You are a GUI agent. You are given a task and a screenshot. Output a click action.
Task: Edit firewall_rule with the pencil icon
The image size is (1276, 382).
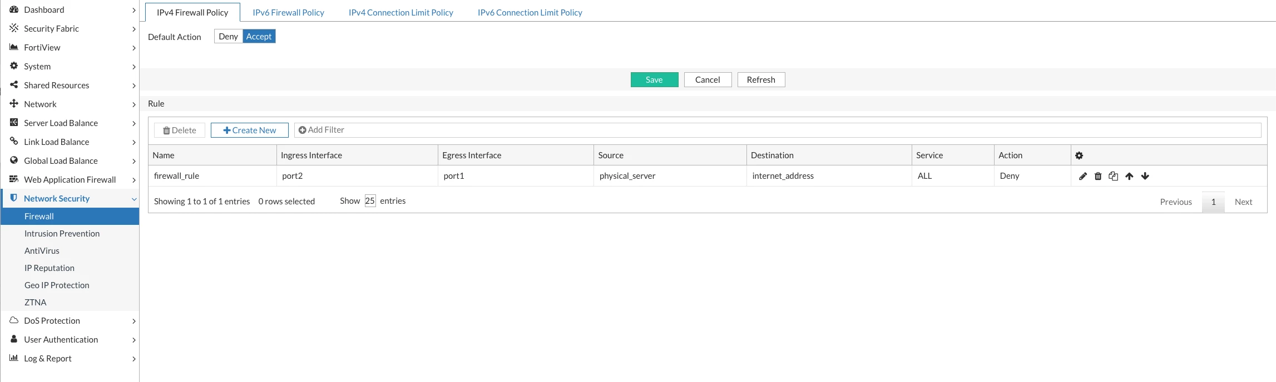click(1082, 176)
